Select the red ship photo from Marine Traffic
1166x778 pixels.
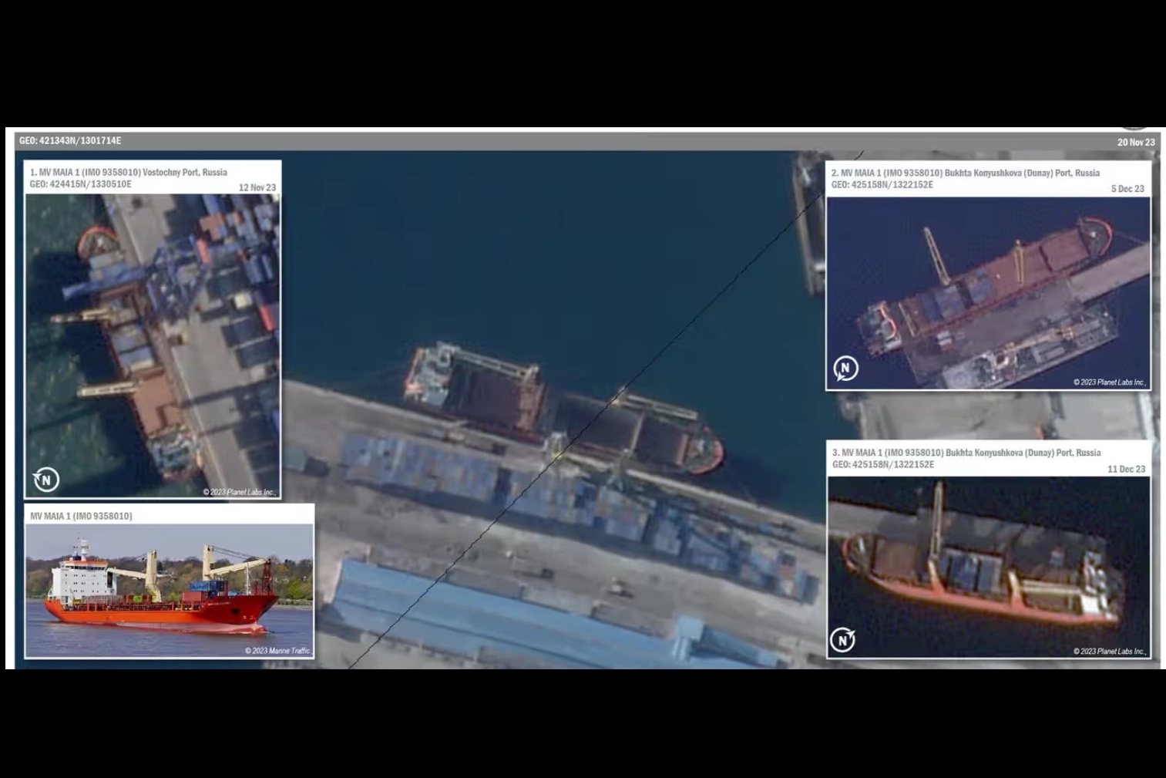click(169, 591)
